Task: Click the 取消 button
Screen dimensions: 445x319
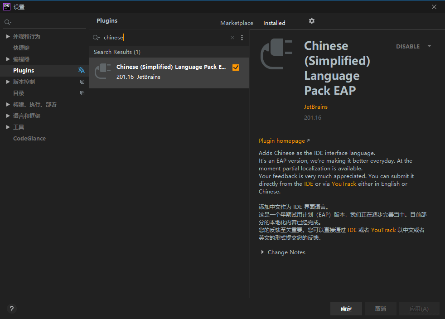Action: 381,309
